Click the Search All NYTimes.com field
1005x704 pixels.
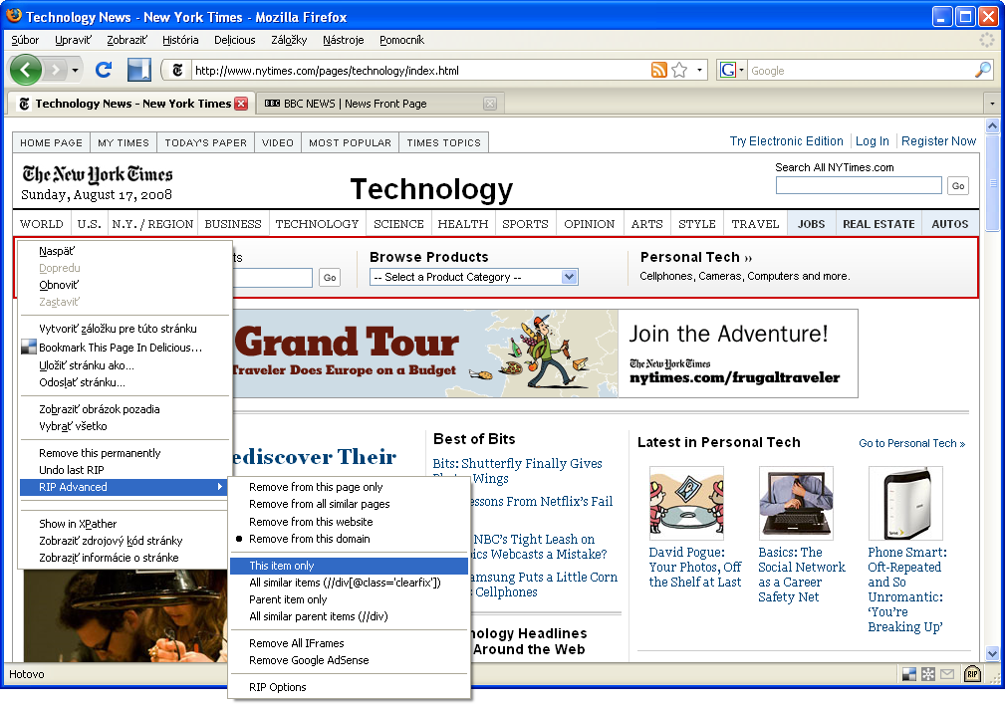pyautogui.click(x=859, y=185)
